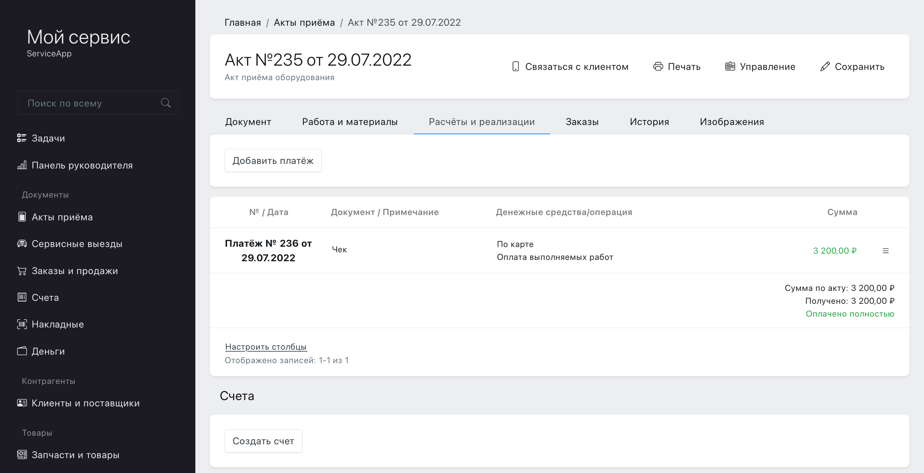This screenshot has height=473, width=924.
Task: Show the Изображения tab
Action: pyautogui.click(x=732, y=122)
